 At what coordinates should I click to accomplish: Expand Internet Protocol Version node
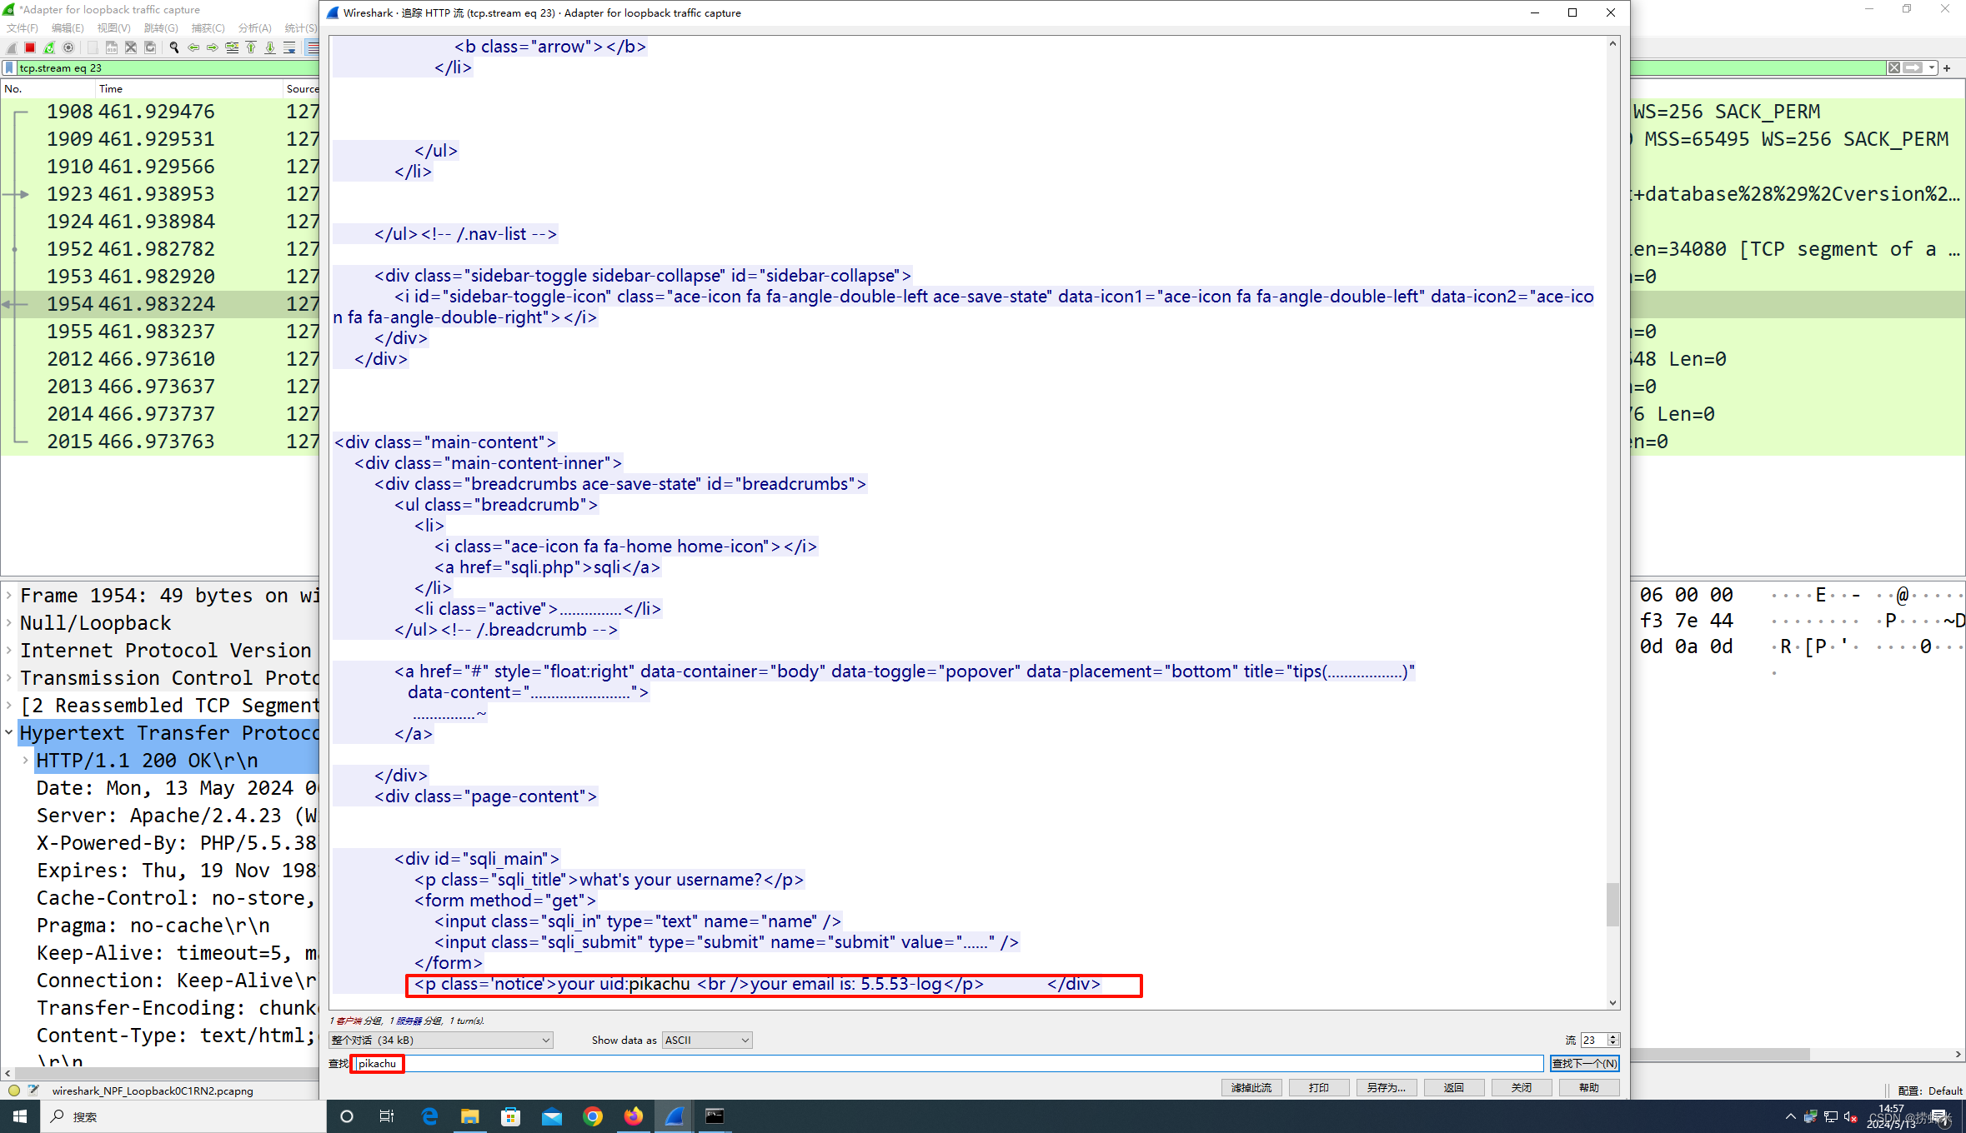click(9, 651)
